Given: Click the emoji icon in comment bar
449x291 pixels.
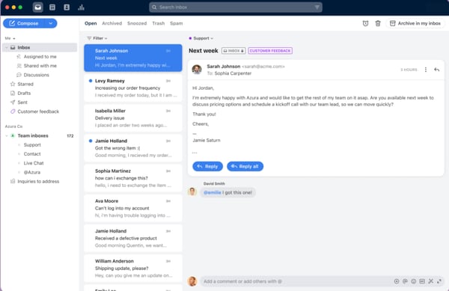Looking at the screenshot, I should tap(414, 281).
